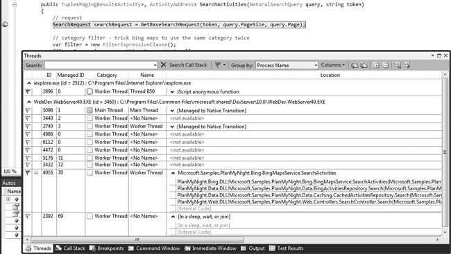Flag thread 3432

click(x=28, y=165)
